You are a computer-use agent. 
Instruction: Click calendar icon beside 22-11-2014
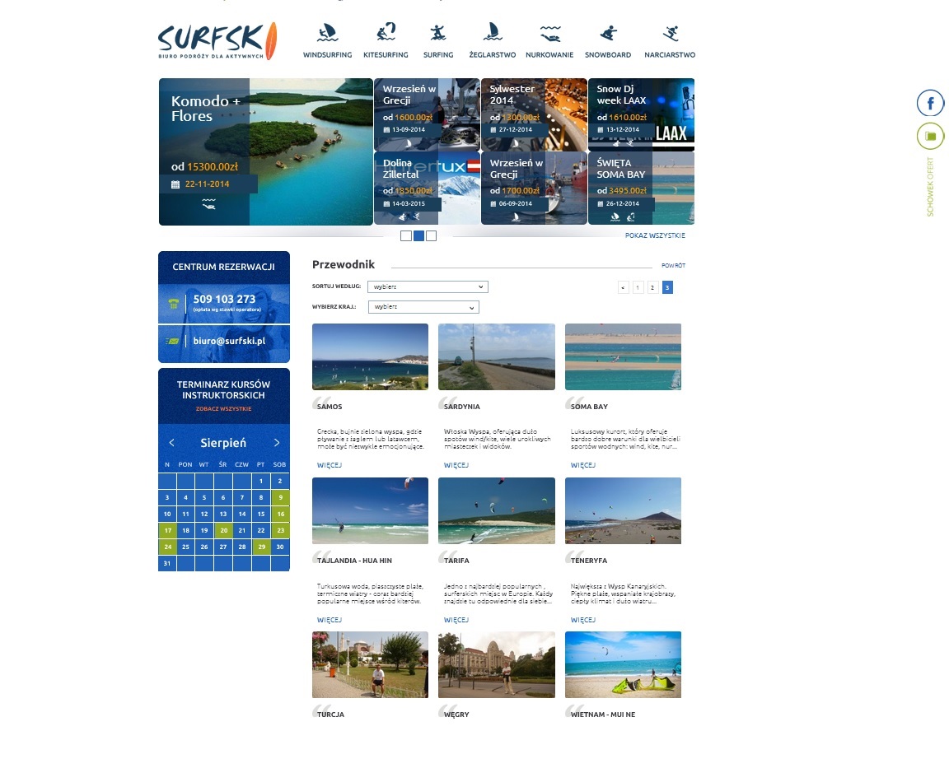click(x=175, y=184)
